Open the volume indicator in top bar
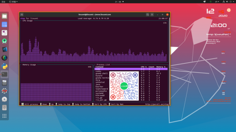The image size is (236, 132). (227, 2)
